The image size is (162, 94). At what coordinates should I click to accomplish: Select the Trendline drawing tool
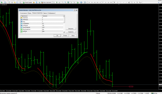tap(126, 2)
